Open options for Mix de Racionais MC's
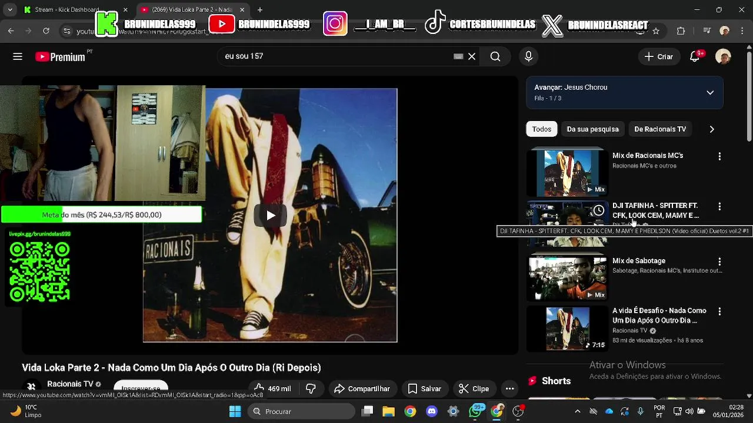The image size is (753, 423). click(x=719, y=157)
